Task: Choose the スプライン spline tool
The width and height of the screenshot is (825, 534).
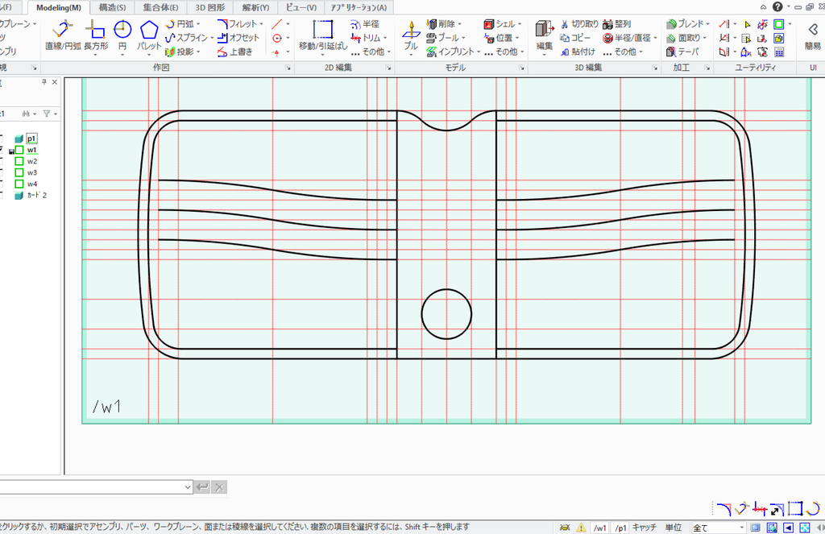Action: (x=186, y=38)
